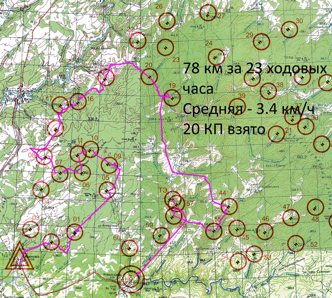332x298 pixels.
Task: Select checkpoint 30 control marker
Action: pyautogui.click(x=288, y=29)
